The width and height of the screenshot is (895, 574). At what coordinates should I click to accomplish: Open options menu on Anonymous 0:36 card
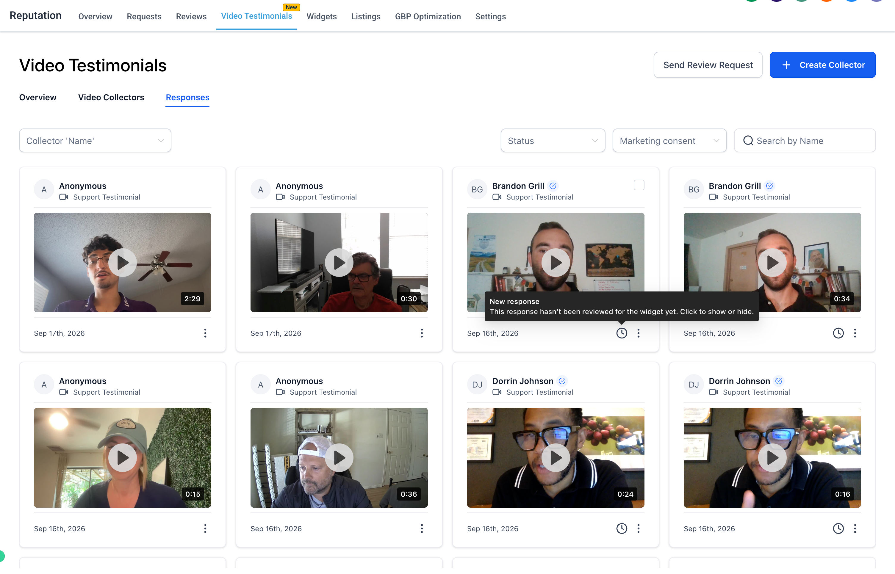tap(422, 528)
